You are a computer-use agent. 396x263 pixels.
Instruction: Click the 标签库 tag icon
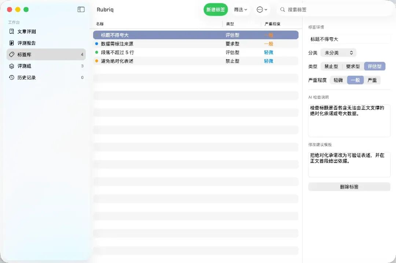click(x=11, y=55)
